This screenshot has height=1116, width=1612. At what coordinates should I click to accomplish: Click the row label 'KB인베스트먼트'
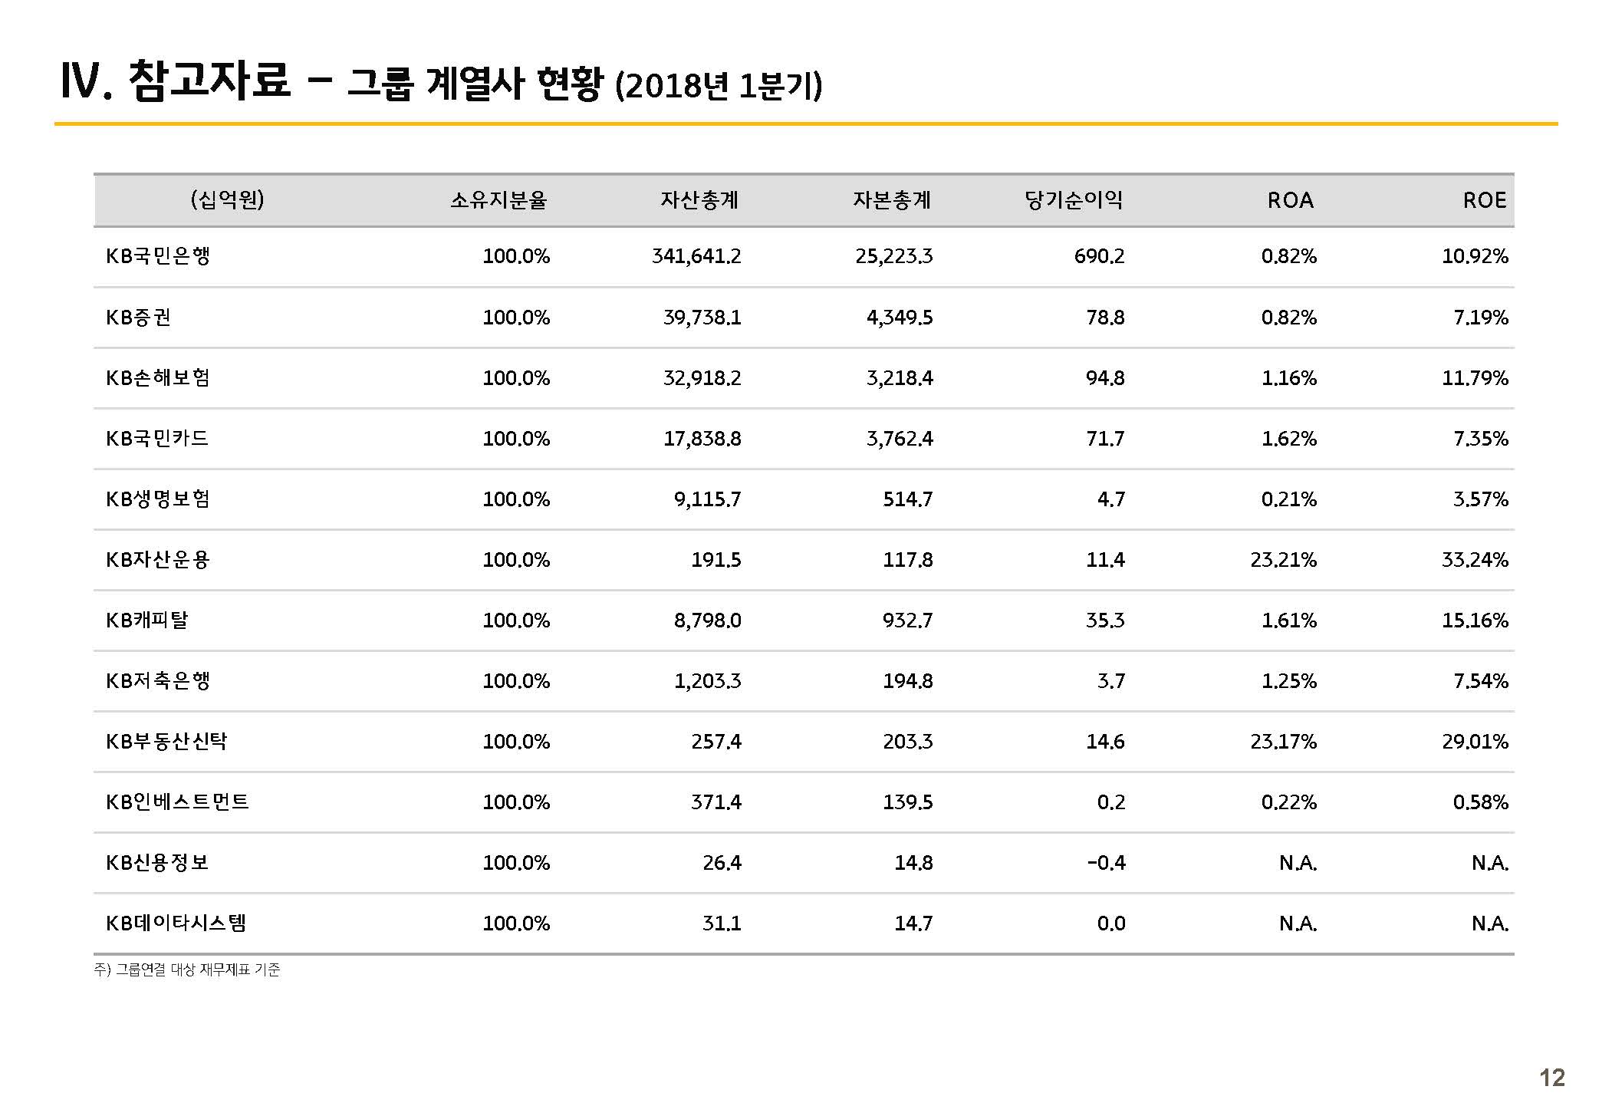[x=178, y=802]
